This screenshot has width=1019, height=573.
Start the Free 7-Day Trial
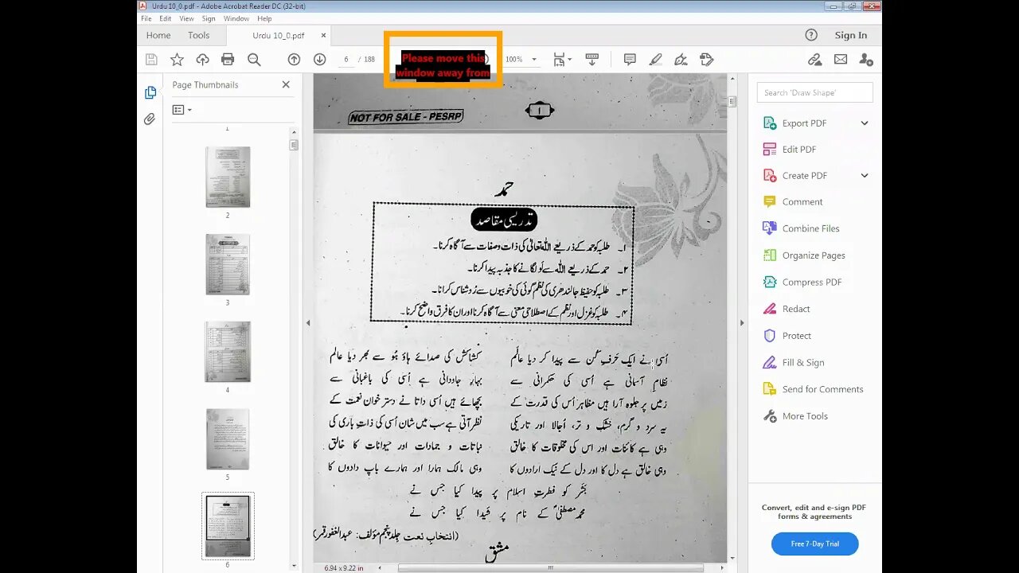coord(814,544)
